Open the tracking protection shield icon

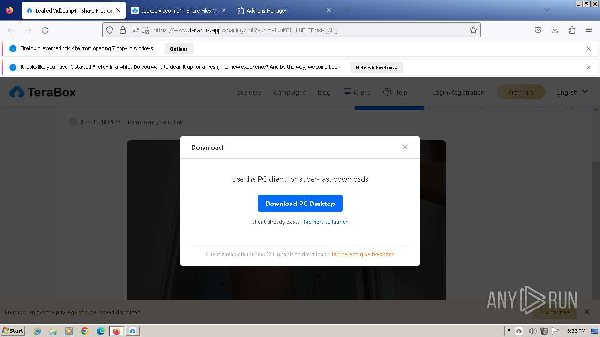click(x=110, y=30)
